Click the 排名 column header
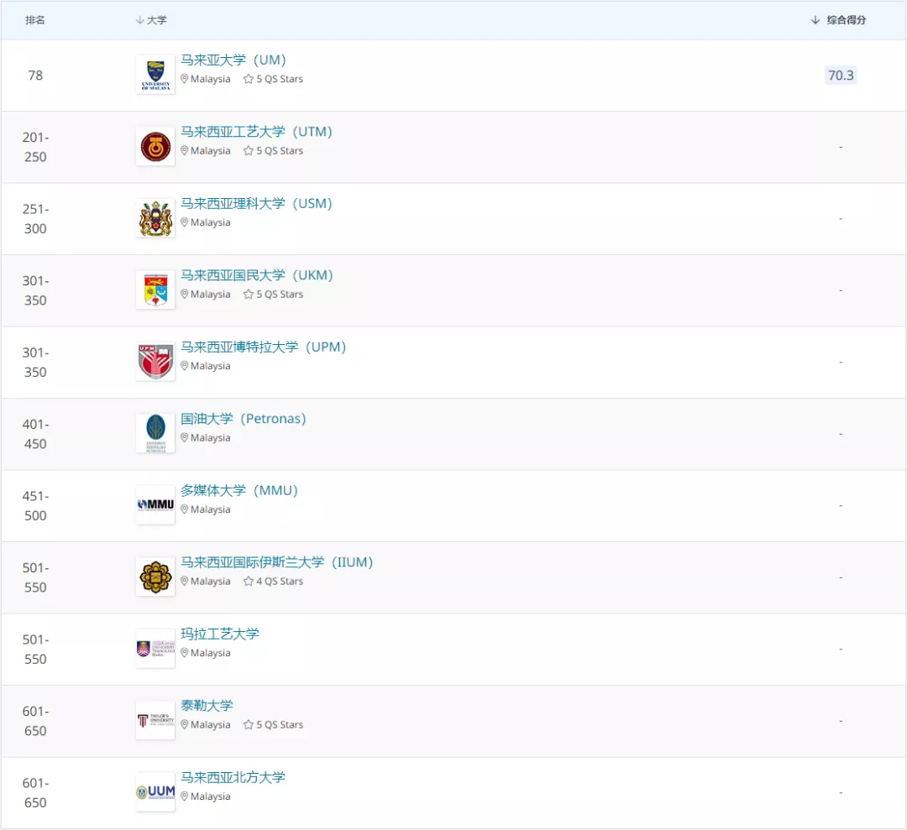 pyautogui.click(x=35, y=20)
